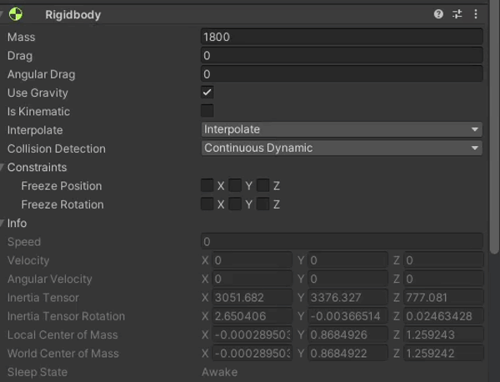Open the Rigidbody three-dot options menu

click(x=476, y=14)
